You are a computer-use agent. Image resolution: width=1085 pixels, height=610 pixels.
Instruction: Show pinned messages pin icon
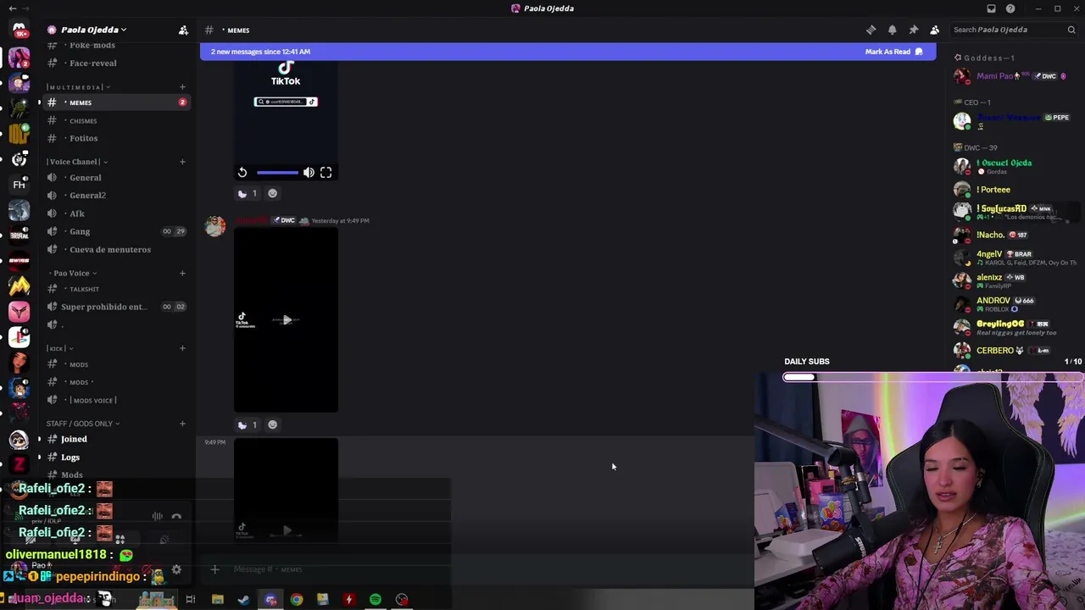pyautogui.click(x=913, y=30)
